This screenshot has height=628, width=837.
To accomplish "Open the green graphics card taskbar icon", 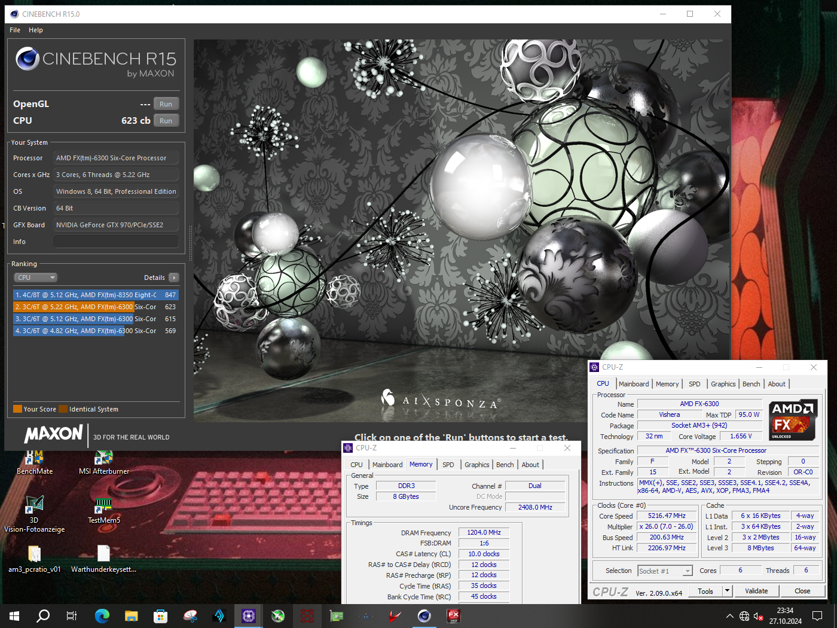I will [x=336, y=616].
